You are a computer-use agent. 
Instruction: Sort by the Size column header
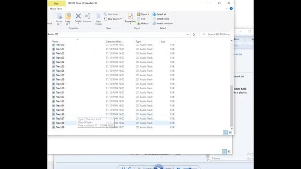163,42
